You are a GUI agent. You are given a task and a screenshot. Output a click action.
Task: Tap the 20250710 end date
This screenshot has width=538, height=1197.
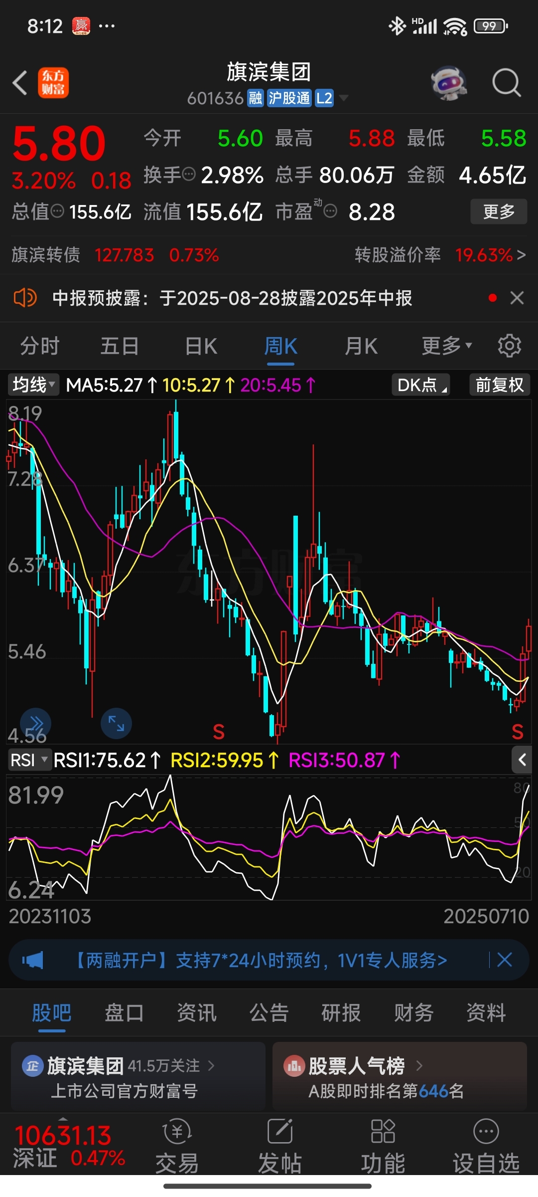coord(486,916)
